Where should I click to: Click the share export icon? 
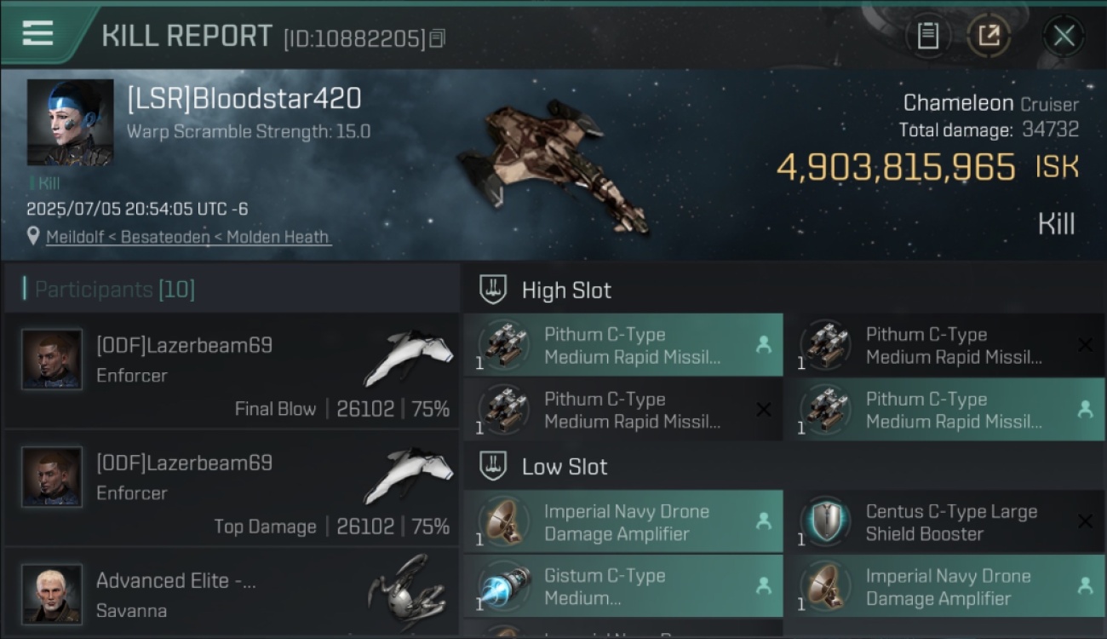tap(989, 36)
